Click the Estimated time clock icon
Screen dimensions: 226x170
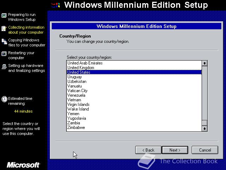4,99
